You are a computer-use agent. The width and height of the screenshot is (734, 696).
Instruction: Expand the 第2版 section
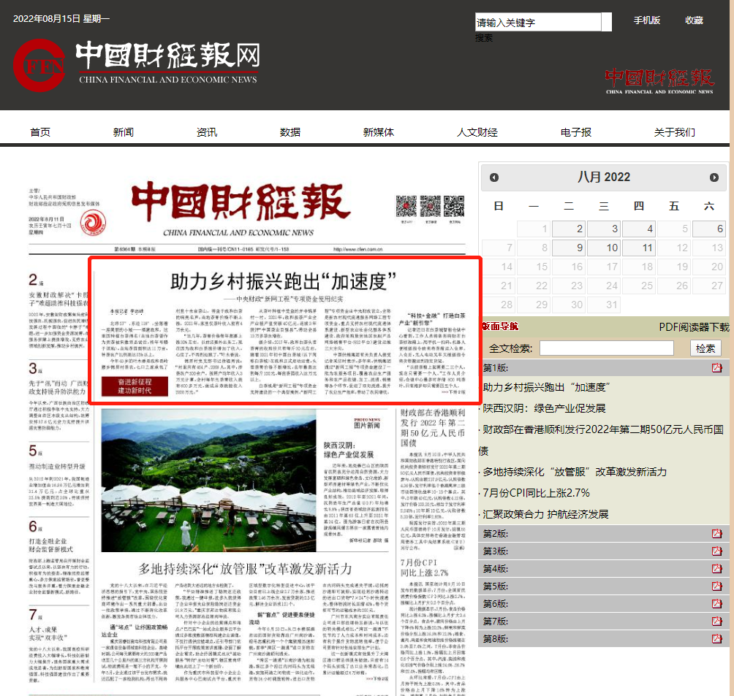[x=603, y=534]
